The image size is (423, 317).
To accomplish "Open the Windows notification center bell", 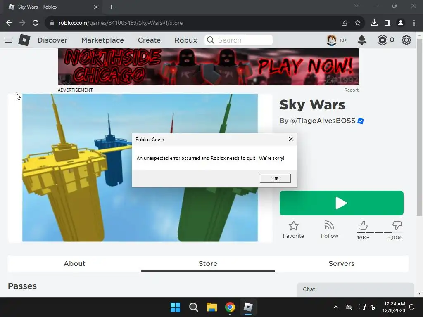I will point(412,307).
